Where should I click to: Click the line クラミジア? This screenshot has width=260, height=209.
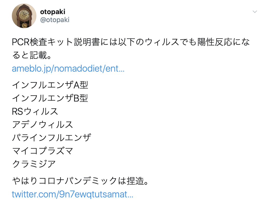[x=34, y=164]
